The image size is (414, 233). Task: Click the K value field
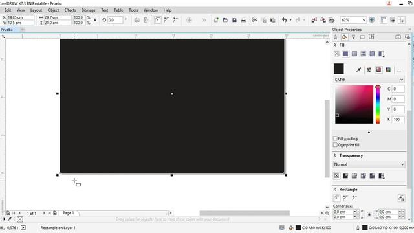(x=398, y=119)
